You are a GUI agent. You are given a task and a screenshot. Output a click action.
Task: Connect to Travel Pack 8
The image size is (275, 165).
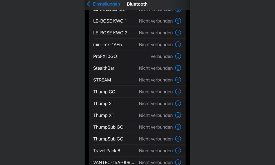click(x=107, y=151)
